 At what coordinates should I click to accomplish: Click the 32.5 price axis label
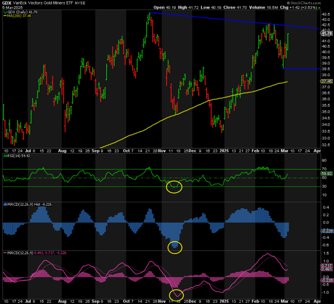[326, 145]
